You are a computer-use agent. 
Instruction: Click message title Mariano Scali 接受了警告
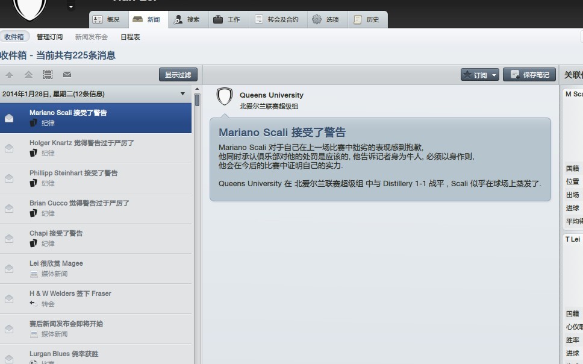(x=282, y=132)
